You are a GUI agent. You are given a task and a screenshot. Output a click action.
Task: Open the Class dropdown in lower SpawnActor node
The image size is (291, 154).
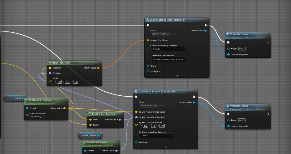(149, 106)
